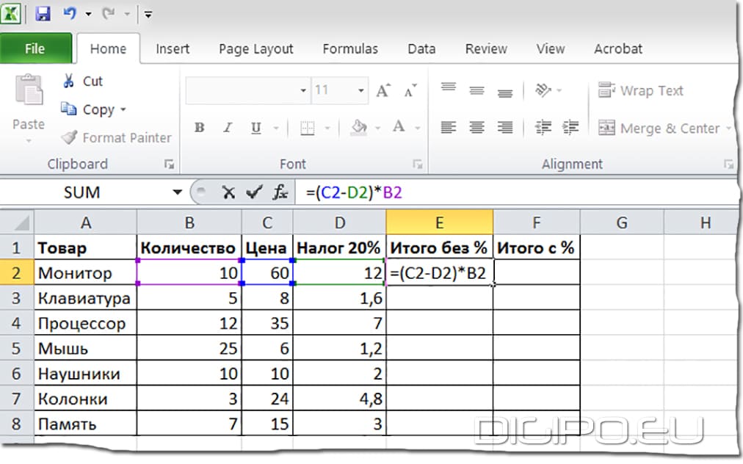Image resolution: width=743 pixels, height=464 pixels.
Task: Expand the Name Box dropdown arrow
Action: pyautogui.click(x=176, y=192)
